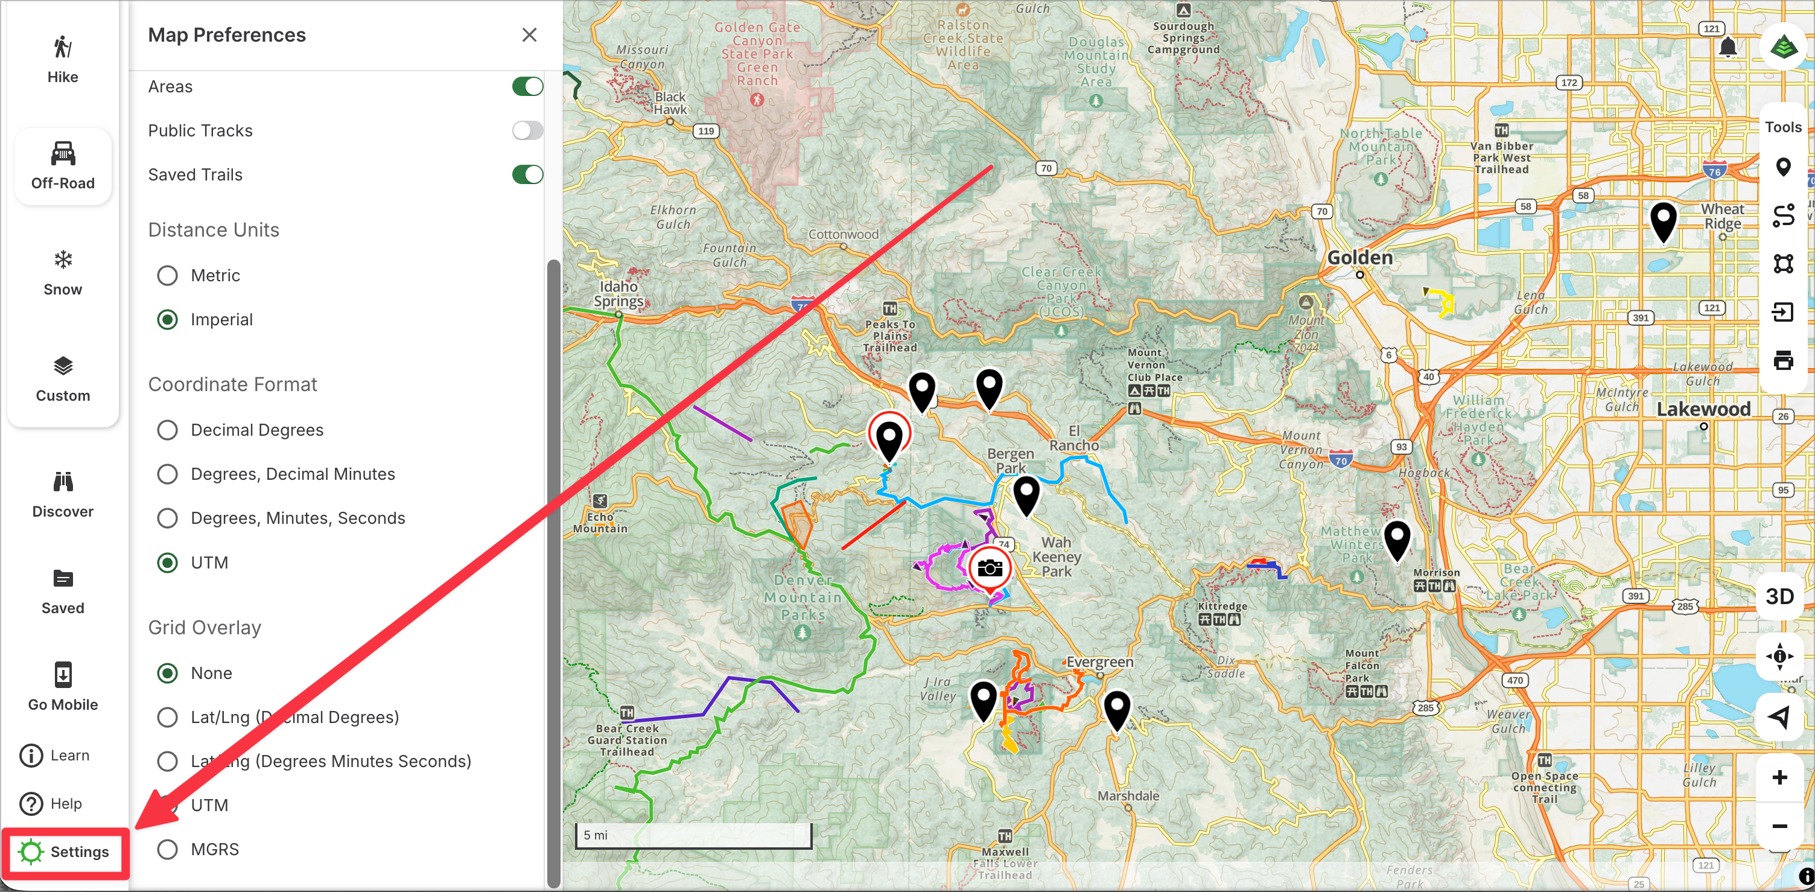Viewport: 1815px width, 892px height.
Task: Center map on my location
Action: tap(1779, 716)
